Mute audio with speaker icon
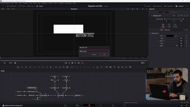The height and width of the screenshot is (107, 190). [15, 63]
